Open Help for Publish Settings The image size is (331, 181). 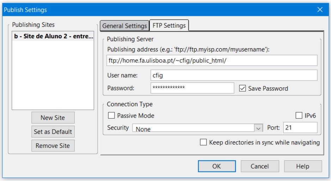coord(302,166)
